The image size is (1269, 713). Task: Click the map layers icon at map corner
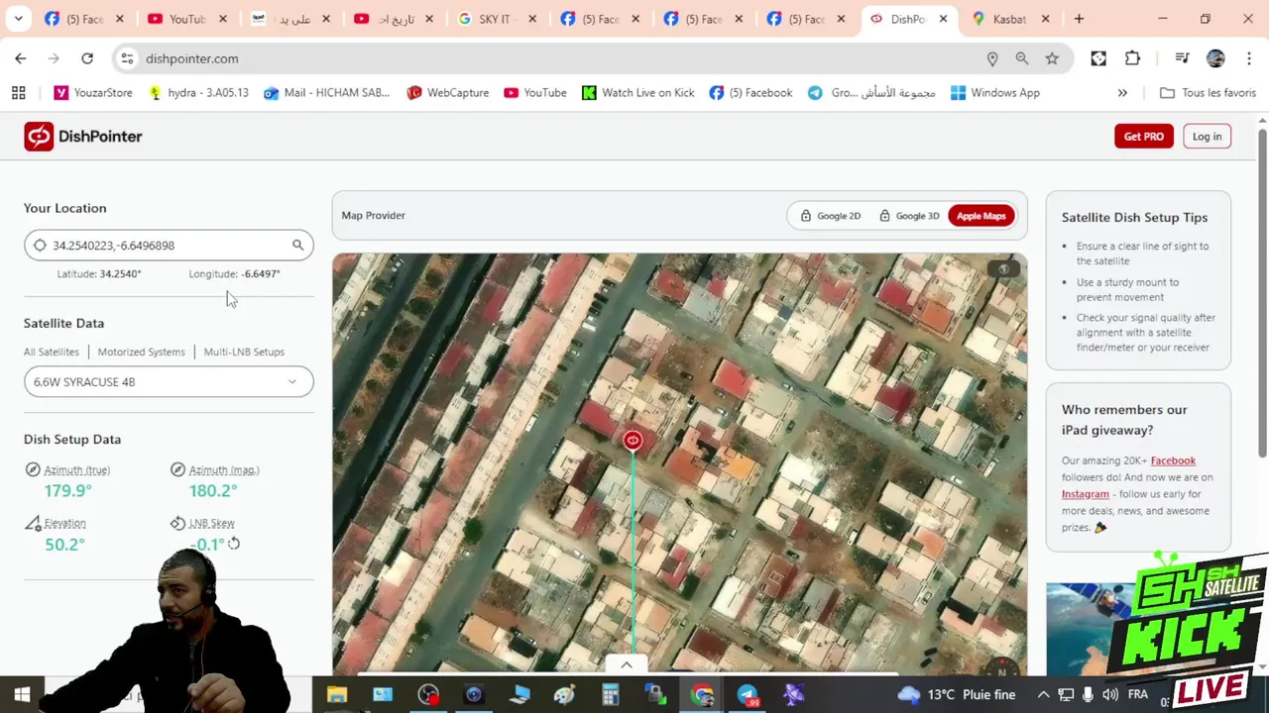[x=1003, y=269]
